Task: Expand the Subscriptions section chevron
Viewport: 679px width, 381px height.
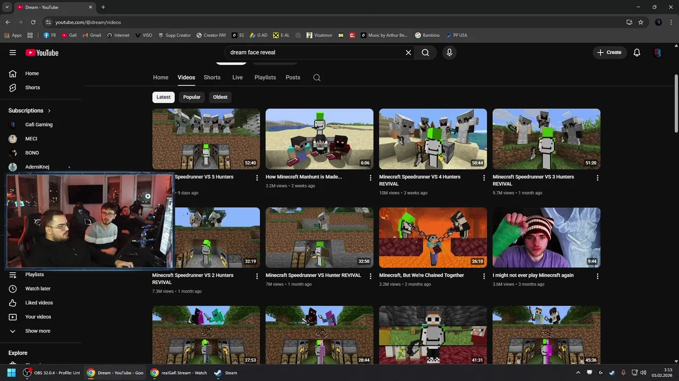Action: [49, 111]
